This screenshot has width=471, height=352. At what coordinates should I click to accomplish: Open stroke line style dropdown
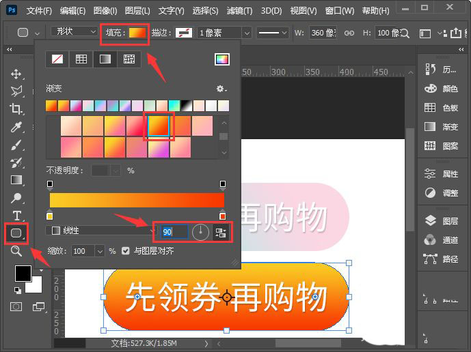273,33
